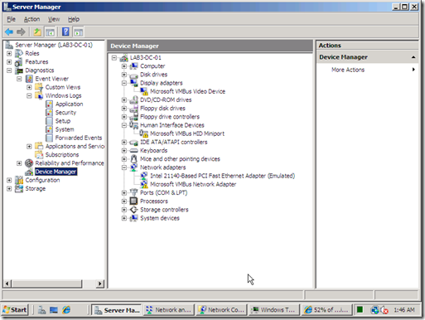The width and height of the screenshot is (425, 320).
Task: Select the Roles node icon
Action: 19,53
